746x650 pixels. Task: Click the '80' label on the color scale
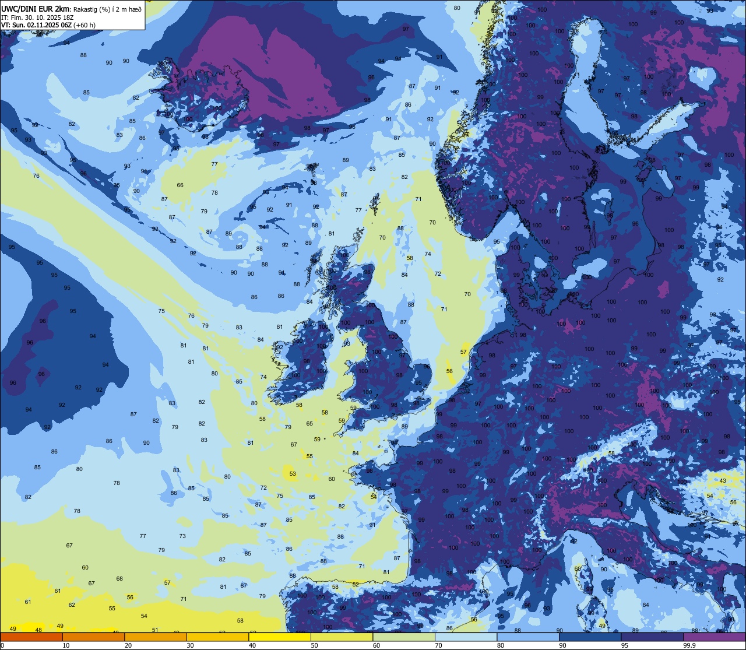(501, 645)
